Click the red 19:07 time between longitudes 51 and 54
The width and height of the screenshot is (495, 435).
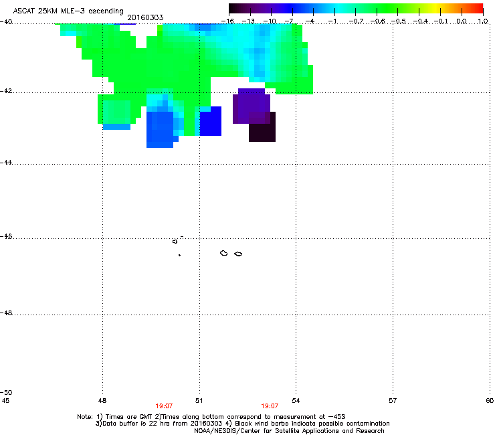pos(270,406)
